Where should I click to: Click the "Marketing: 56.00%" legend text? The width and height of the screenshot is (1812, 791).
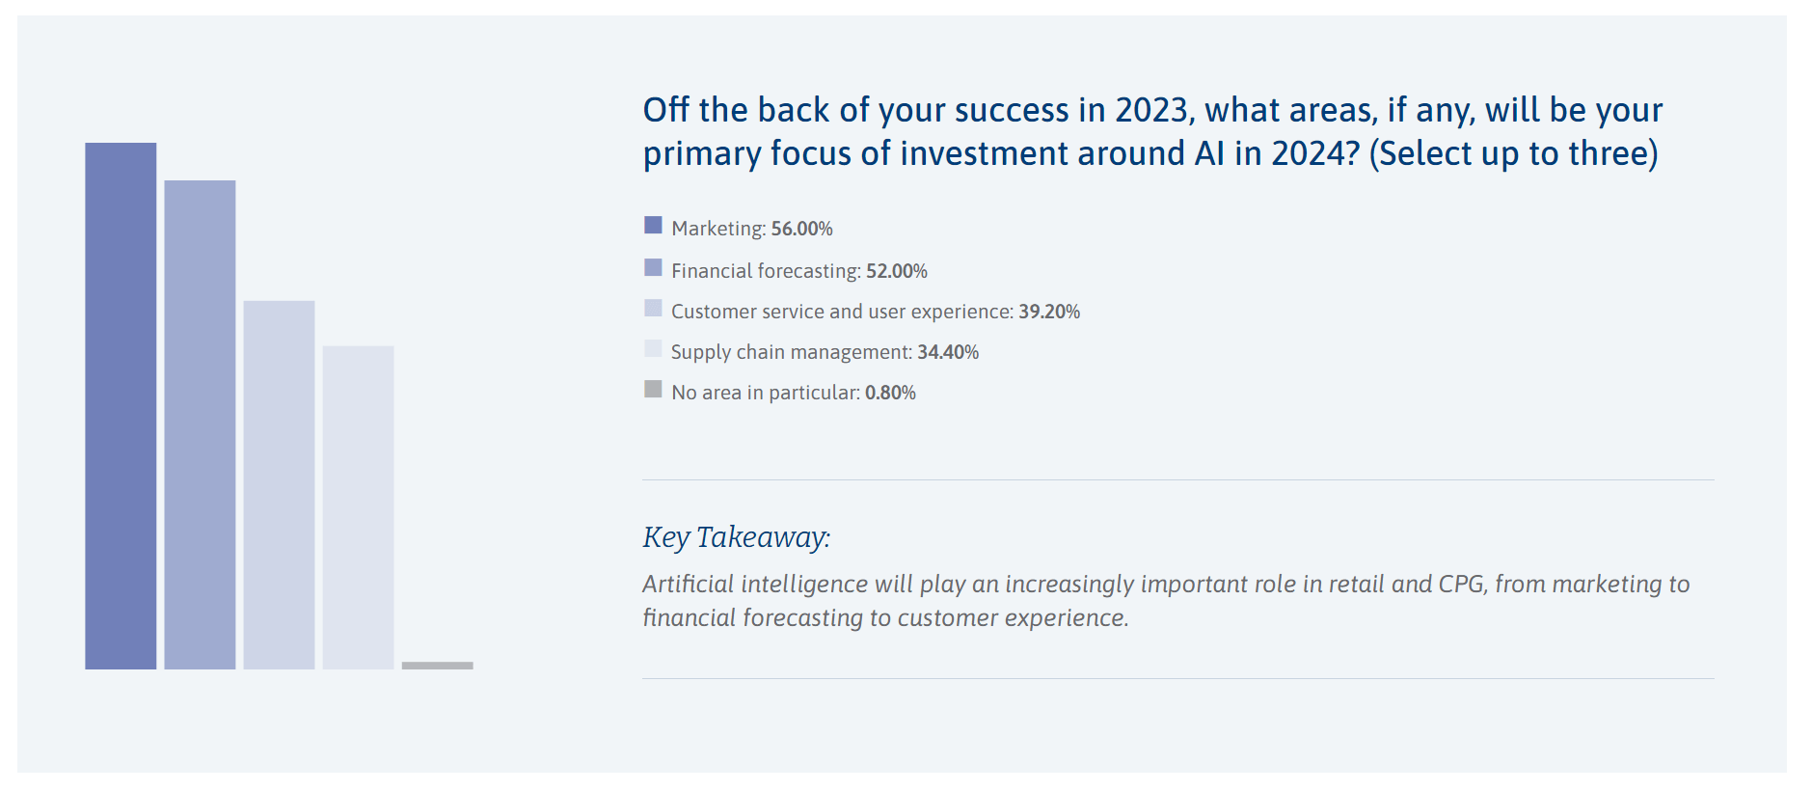click(x=752, y=229)
